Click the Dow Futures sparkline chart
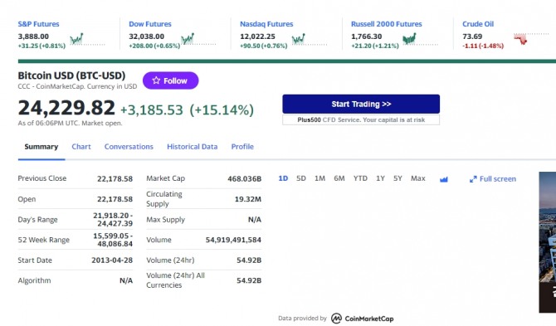 point(198,39)
